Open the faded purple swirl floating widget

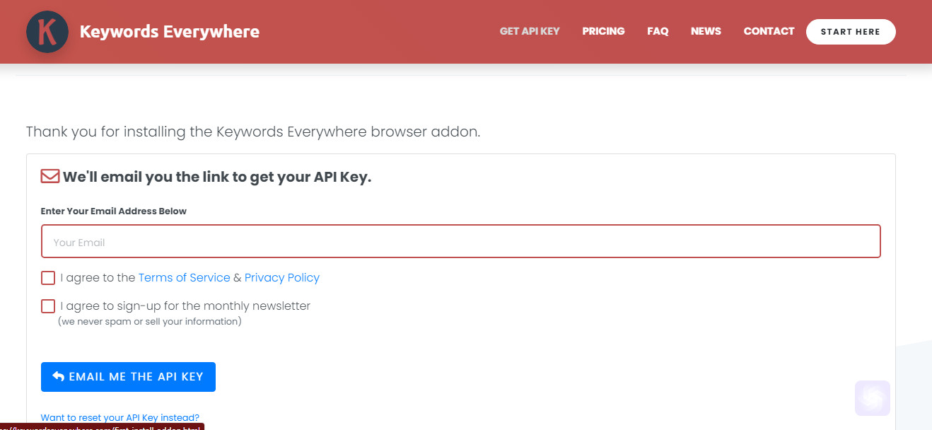pyautogui.click(x=873, y=398)
